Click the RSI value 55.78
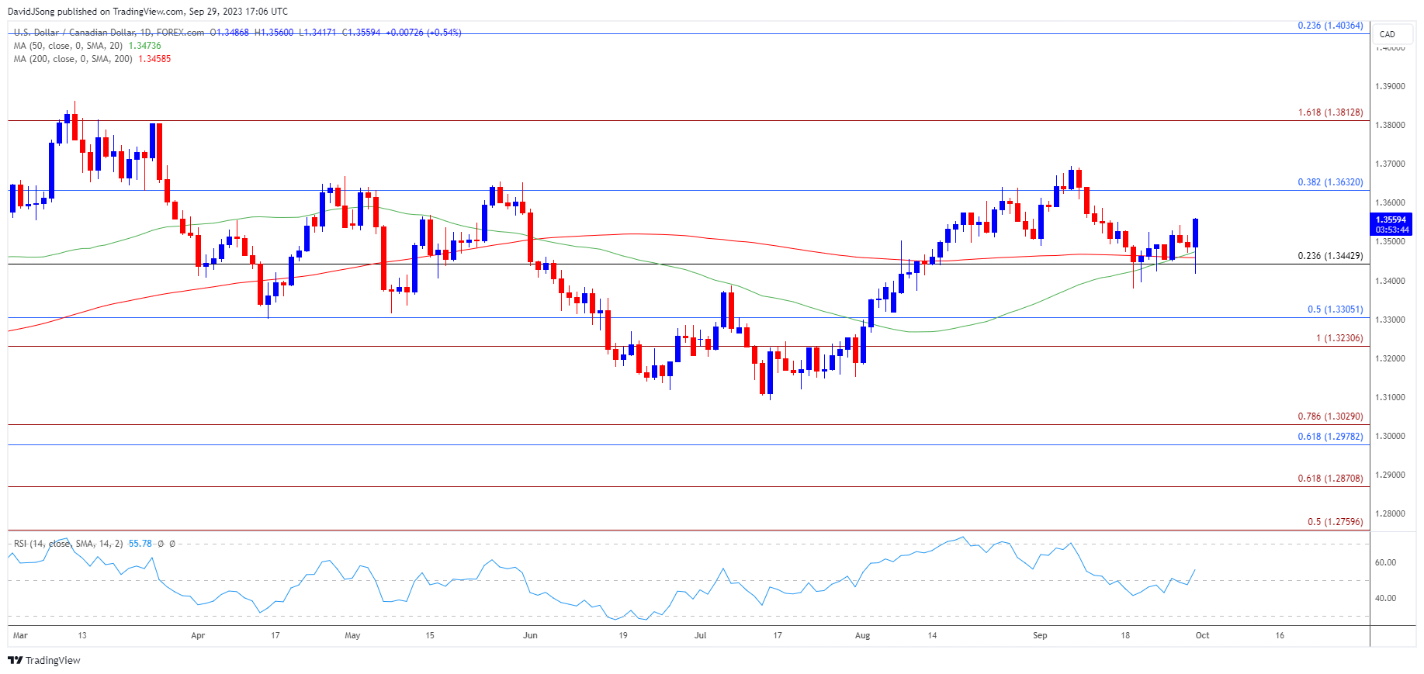 pyautogui.click(x=140, y=544)
